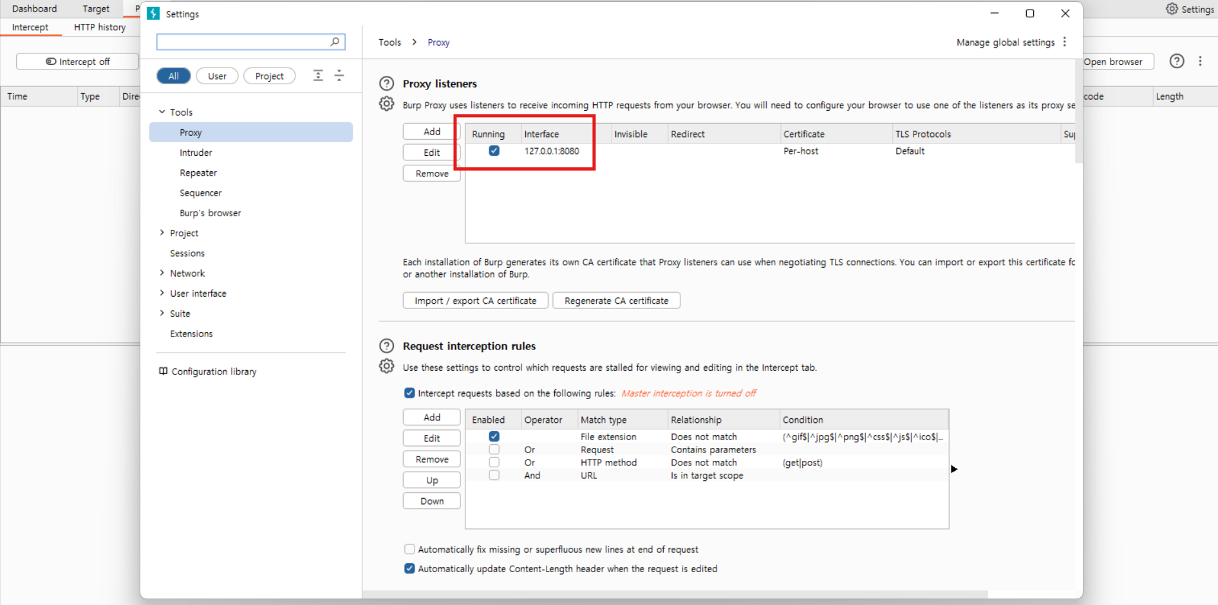This screenshot has height=605, width=1218.
Task: Select Repeater in the settings tree
Action: pos(198,172)
